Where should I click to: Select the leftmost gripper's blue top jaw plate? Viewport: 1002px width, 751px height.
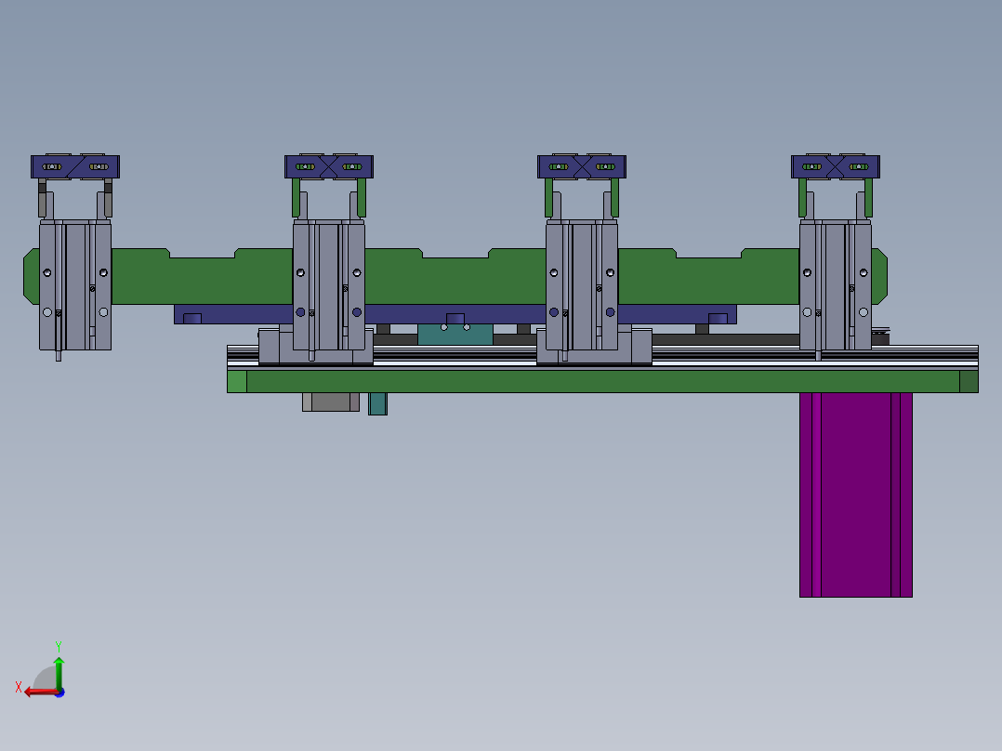(75, 166)
